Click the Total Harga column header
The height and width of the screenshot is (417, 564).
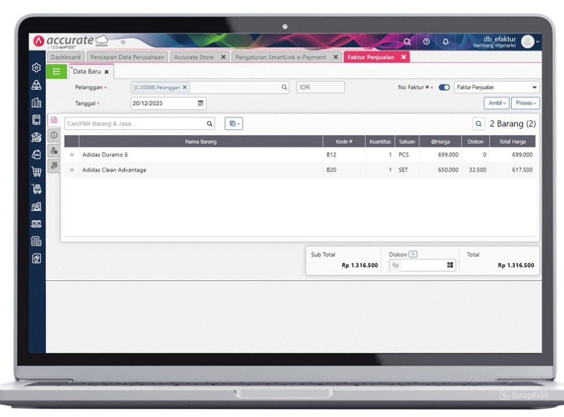(512, 142)
